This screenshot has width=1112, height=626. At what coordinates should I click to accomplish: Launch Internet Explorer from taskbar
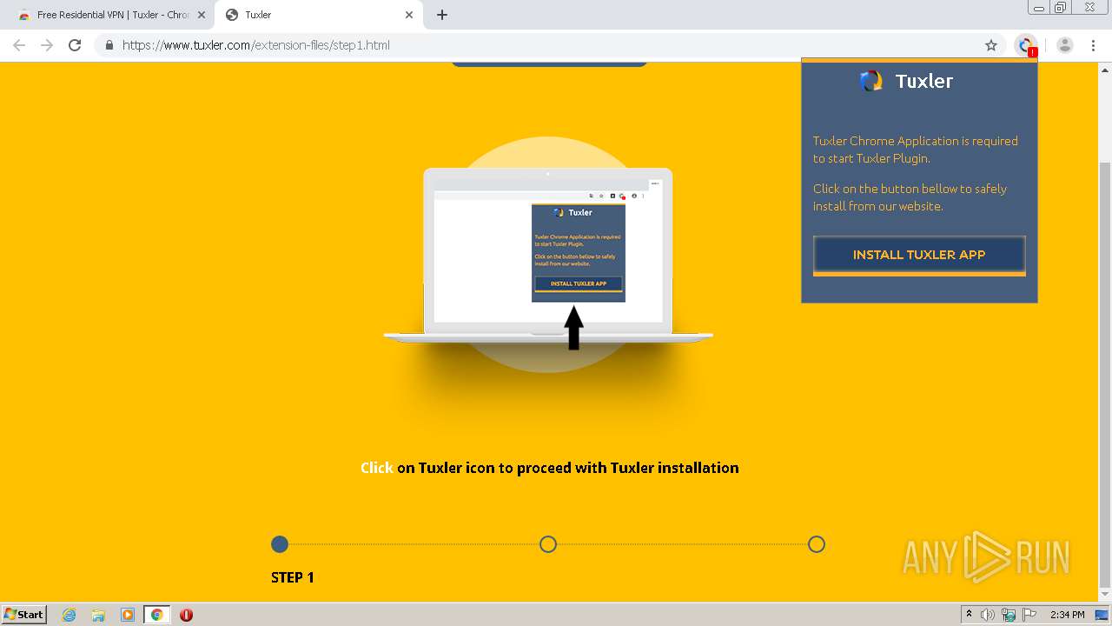tap(69, 615)
